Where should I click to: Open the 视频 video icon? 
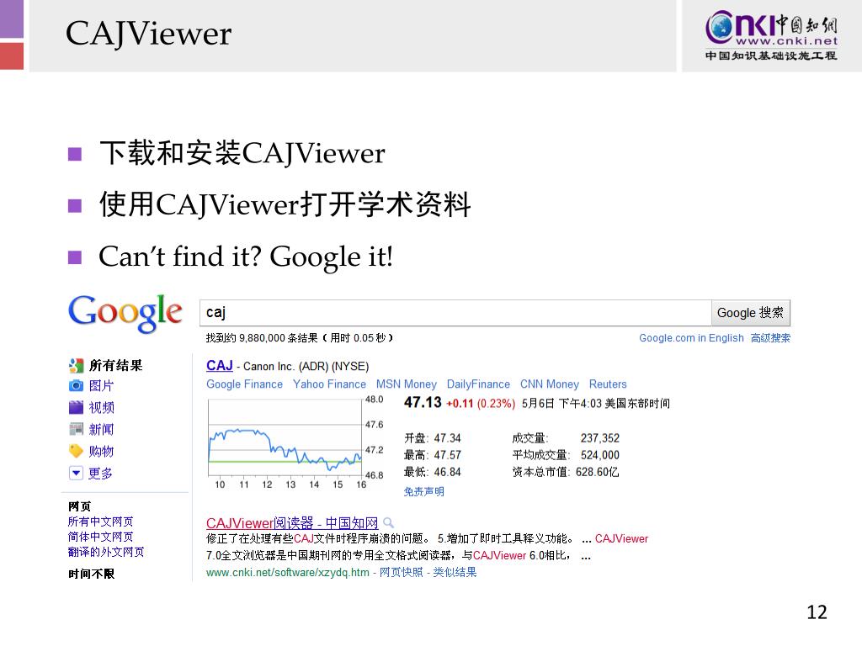pos(76,407)
